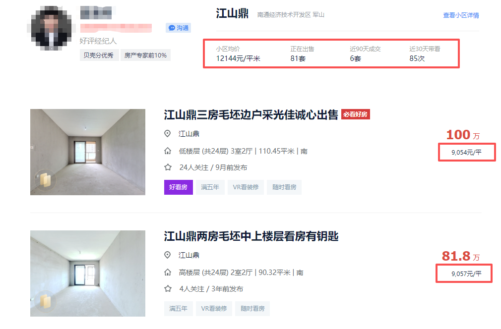The image size is (501, 329).
Task: Click VR icon on three-bedroom listing photo
Action: 45,180
